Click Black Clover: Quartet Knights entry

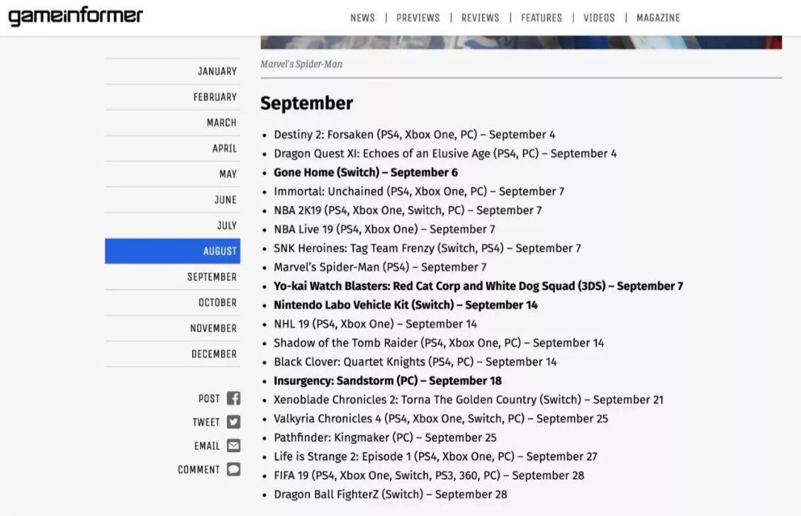[x=415, y=361]
